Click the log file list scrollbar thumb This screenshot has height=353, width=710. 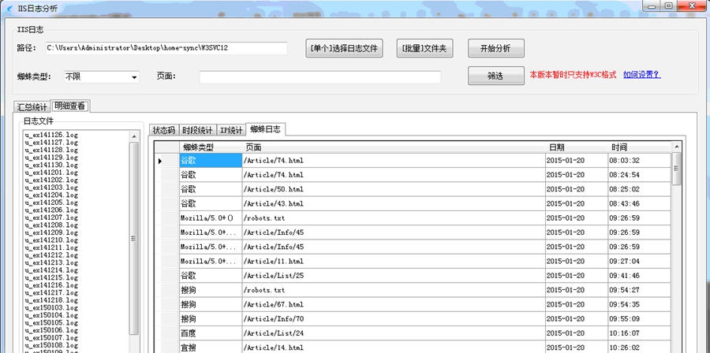[134, 238]
